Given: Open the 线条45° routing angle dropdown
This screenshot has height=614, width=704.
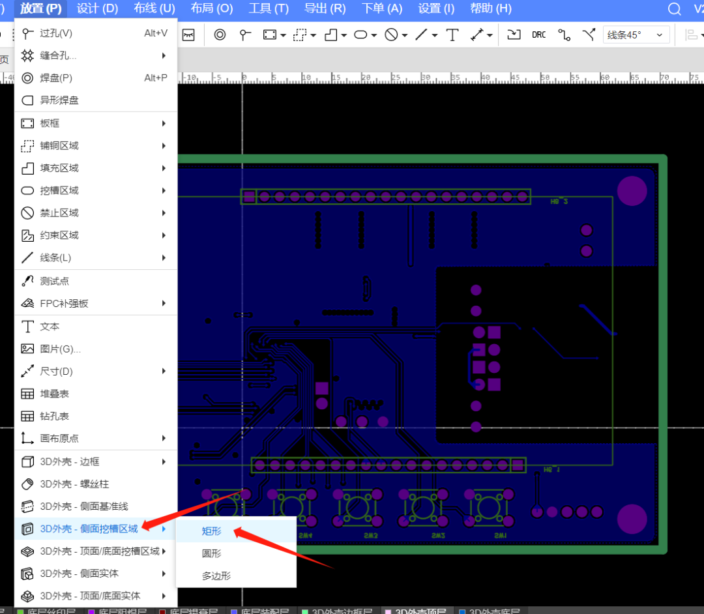Looking at the screenshot, I should click(636, 35).
